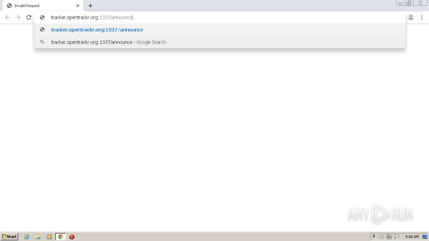This screenshot has height=241, width=429.
Task: Open the Windows Start menu
Action: click(9, 237)
